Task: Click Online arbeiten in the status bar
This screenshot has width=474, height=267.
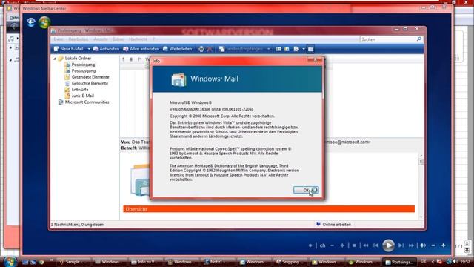Action: (x=336, y=225)
